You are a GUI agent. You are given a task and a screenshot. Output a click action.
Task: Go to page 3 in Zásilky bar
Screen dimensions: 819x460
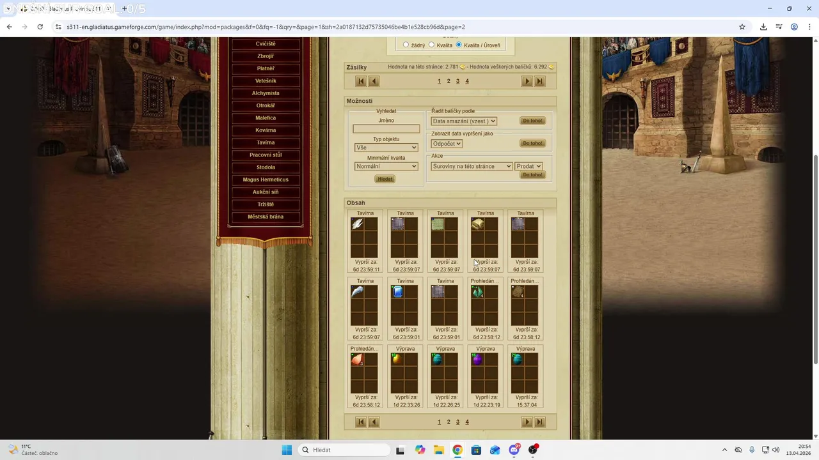coord(457,81)
